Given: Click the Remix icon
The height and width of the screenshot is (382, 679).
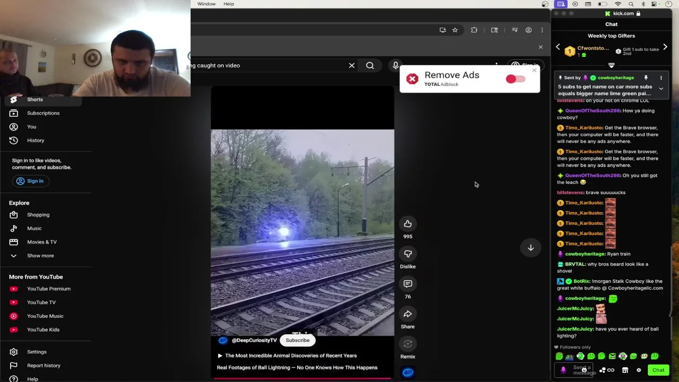Looking at the screenshot, I should tap(407, 344).
